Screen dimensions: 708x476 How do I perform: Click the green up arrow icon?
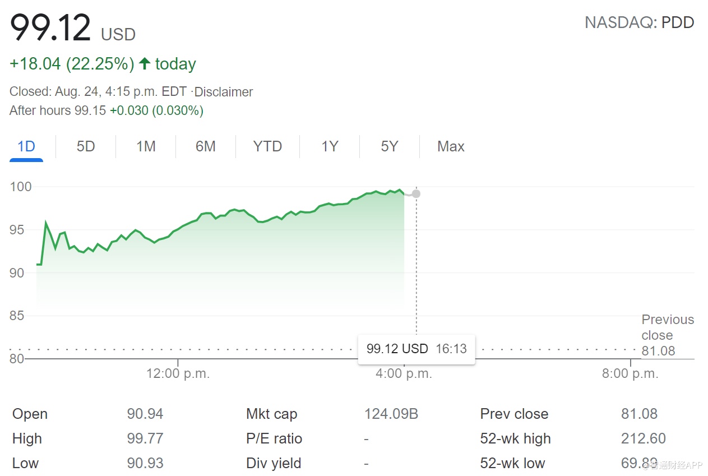[145, 64]
